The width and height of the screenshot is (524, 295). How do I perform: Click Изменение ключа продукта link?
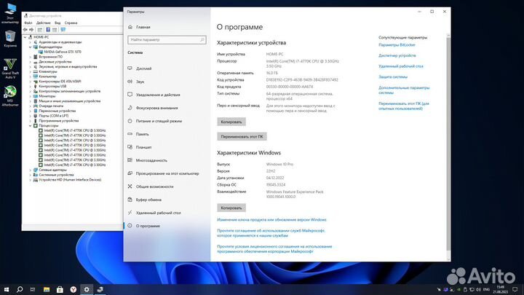(271, 220)
